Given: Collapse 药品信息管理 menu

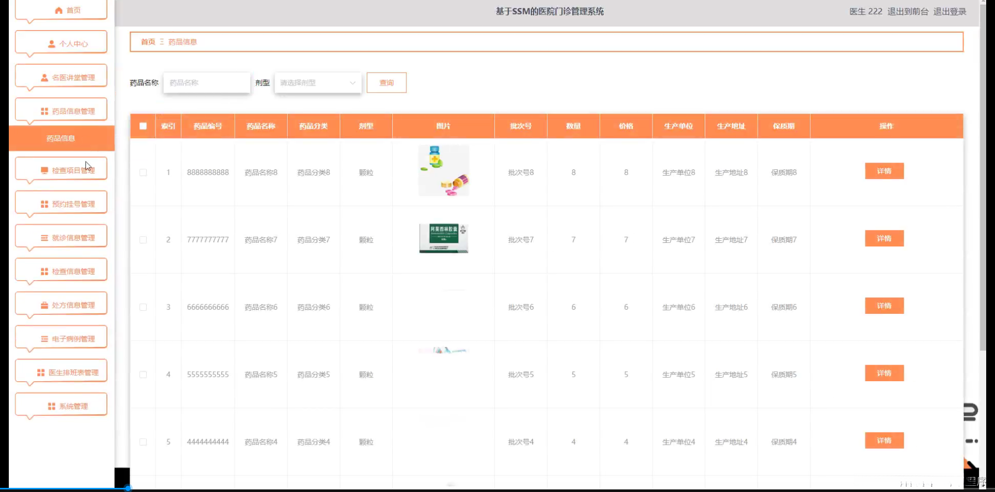Looking at the screenshot, I should pos(61,110).
